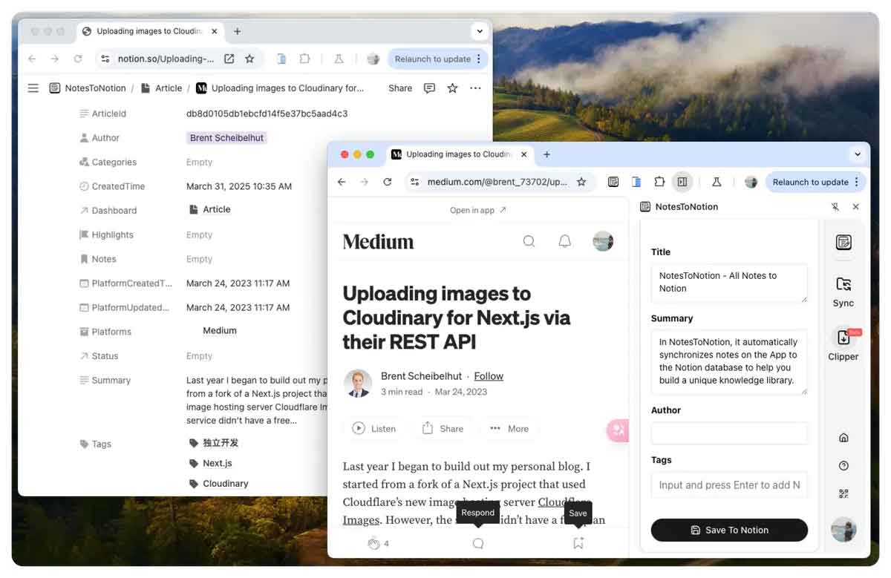Toggle favorite star on the Notion page
891x578 pixels.
(x=452, y=88)
